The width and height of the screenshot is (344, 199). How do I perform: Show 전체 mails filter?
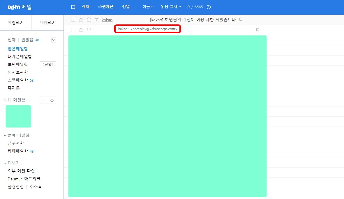[x=12, y=40]
